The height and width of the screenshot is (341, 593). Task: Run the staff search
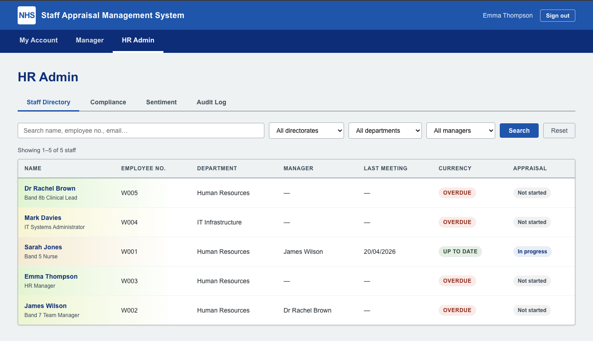click(519, 130)
